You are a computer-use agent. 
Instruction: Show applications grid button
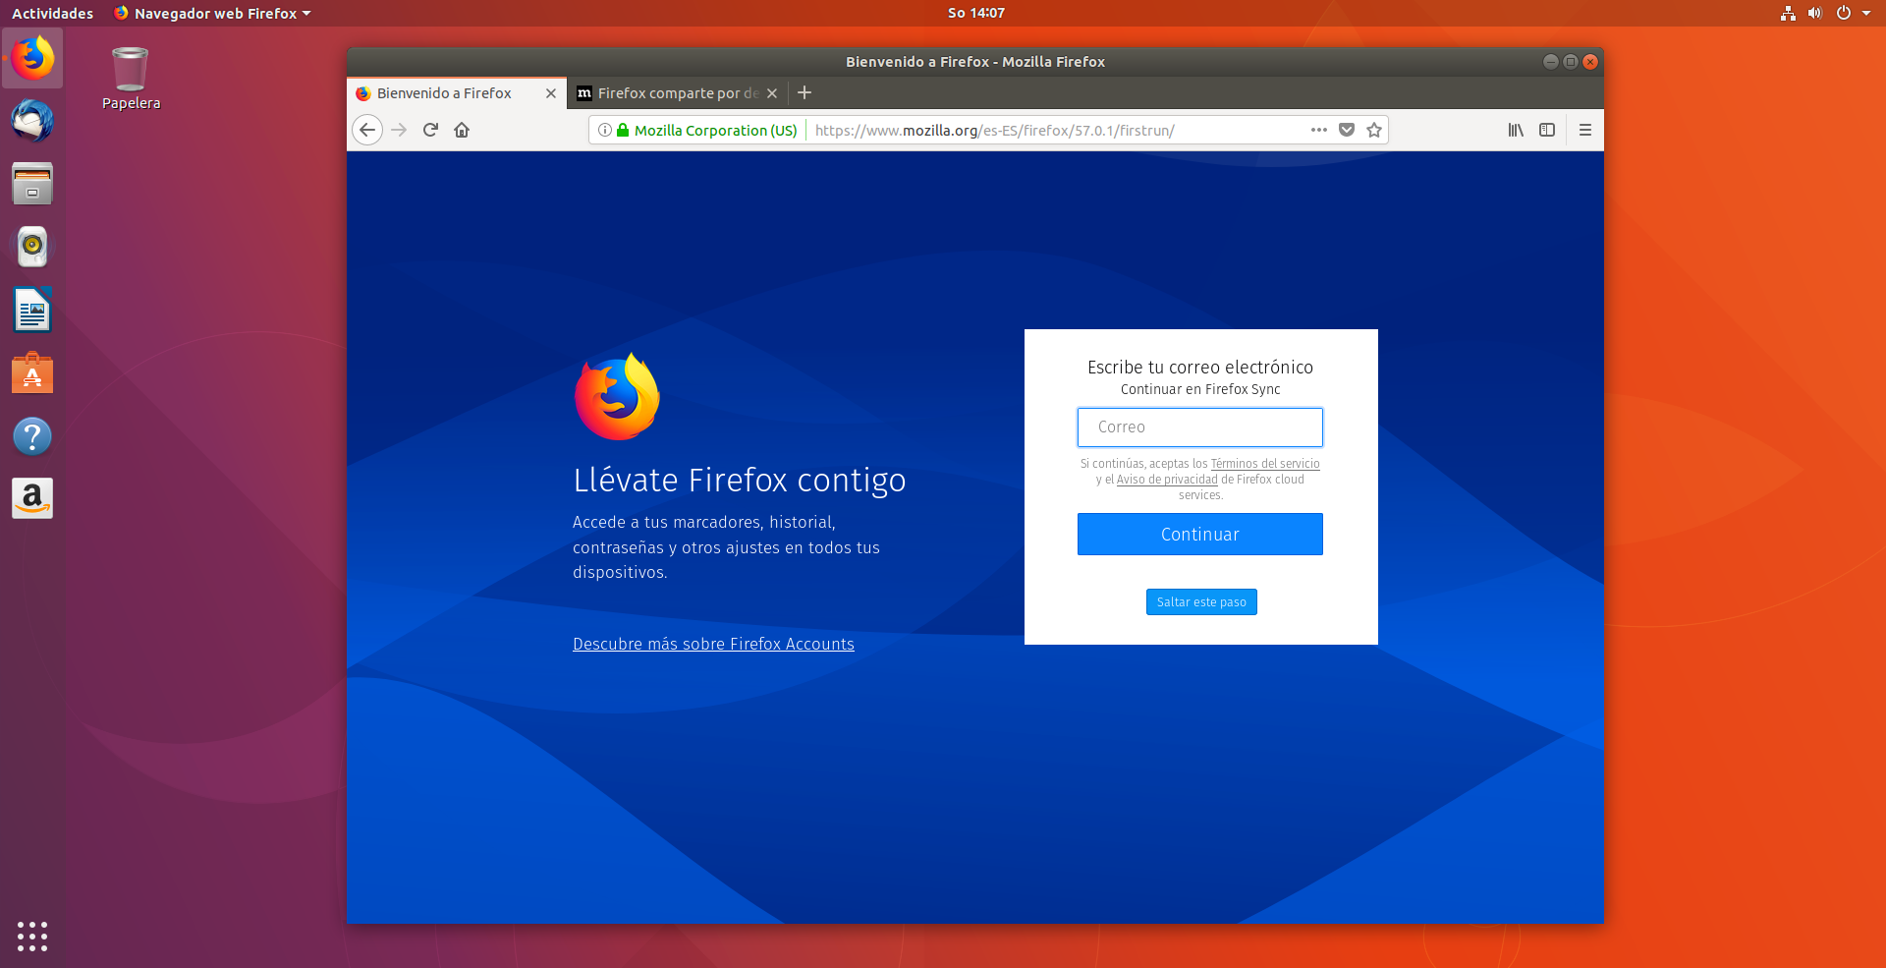pyautogui.click(x=32, y=936)
